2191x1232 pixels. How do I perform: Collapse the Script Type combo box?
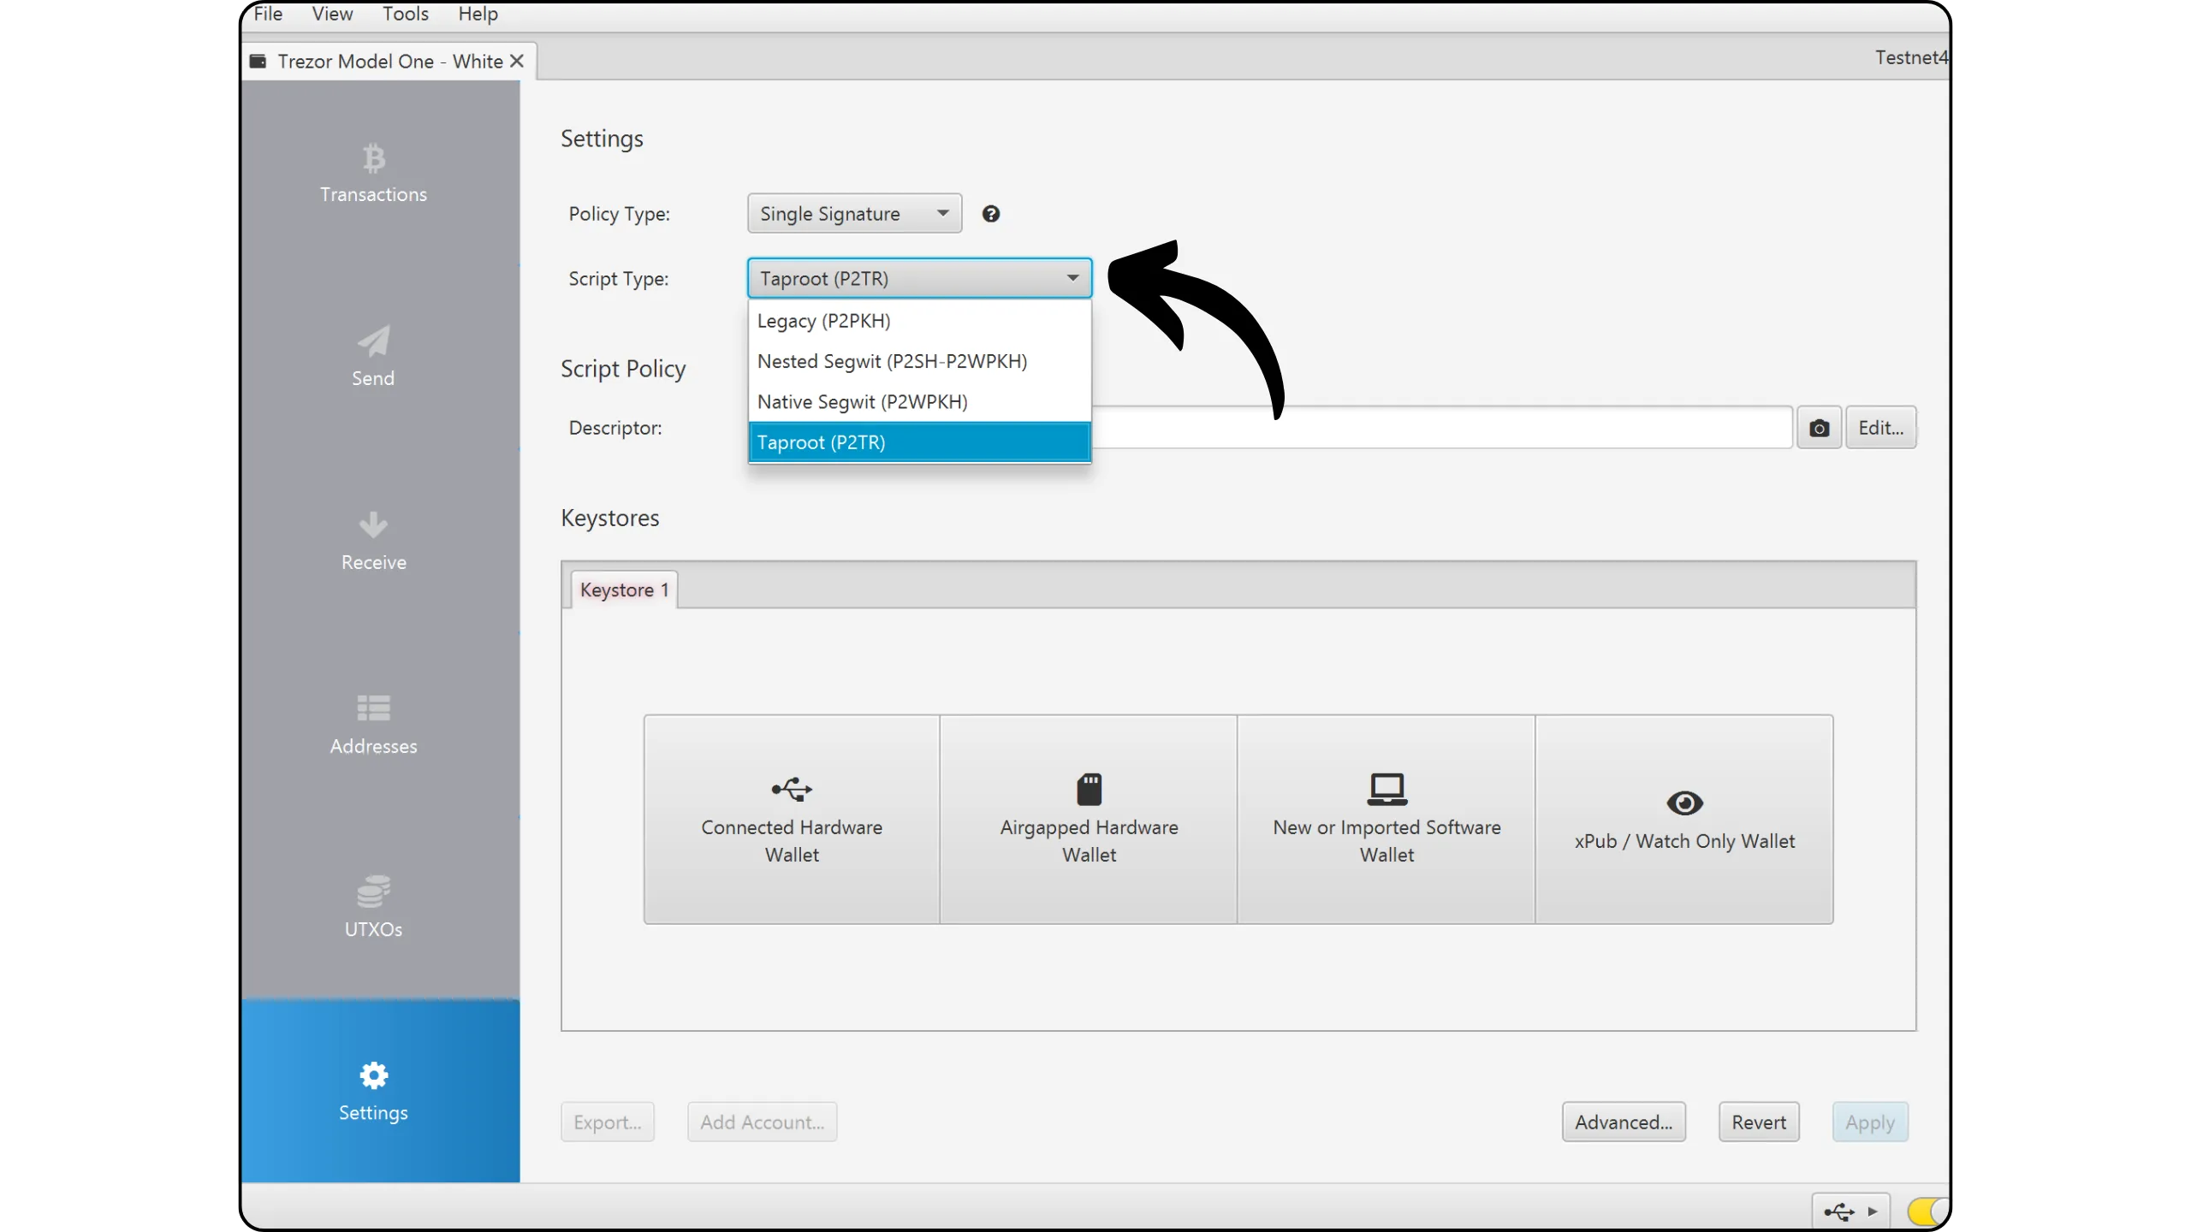[x=919, y=279]
